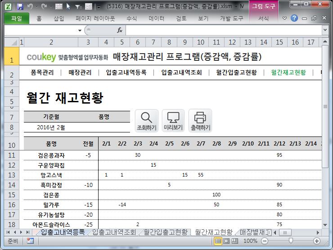Minimize the ribbon with heart-shaped caret icon

tap(284, 18)
